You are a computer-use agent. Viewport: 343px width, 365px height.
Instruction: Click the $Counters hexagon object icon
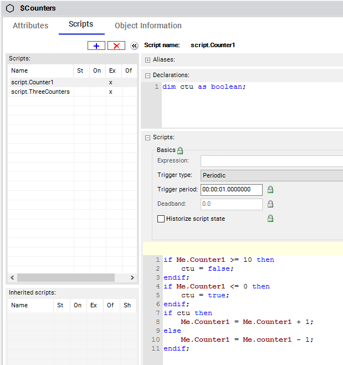point(9,8)
